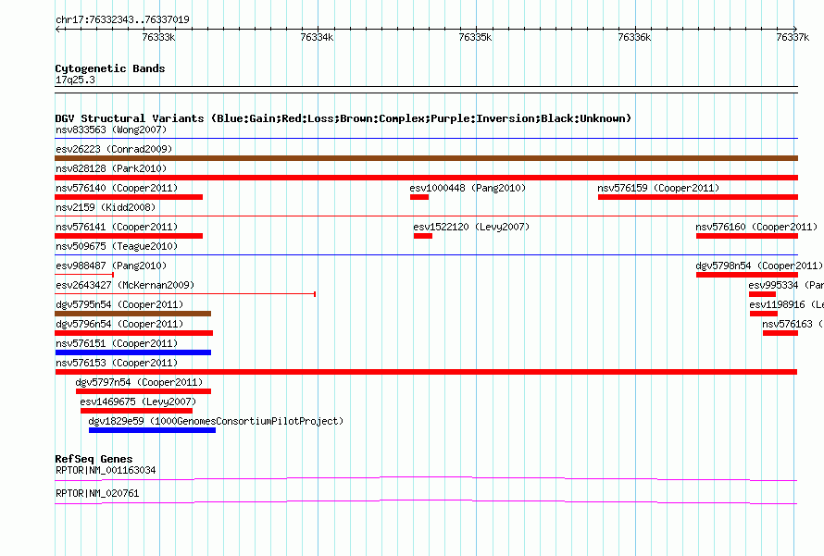
Task: Click the red bar under dgv5796n54
Action: [x=134, y=333]
